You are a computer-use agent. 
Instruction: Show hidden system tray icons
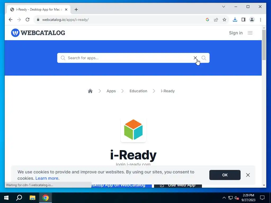224,198
